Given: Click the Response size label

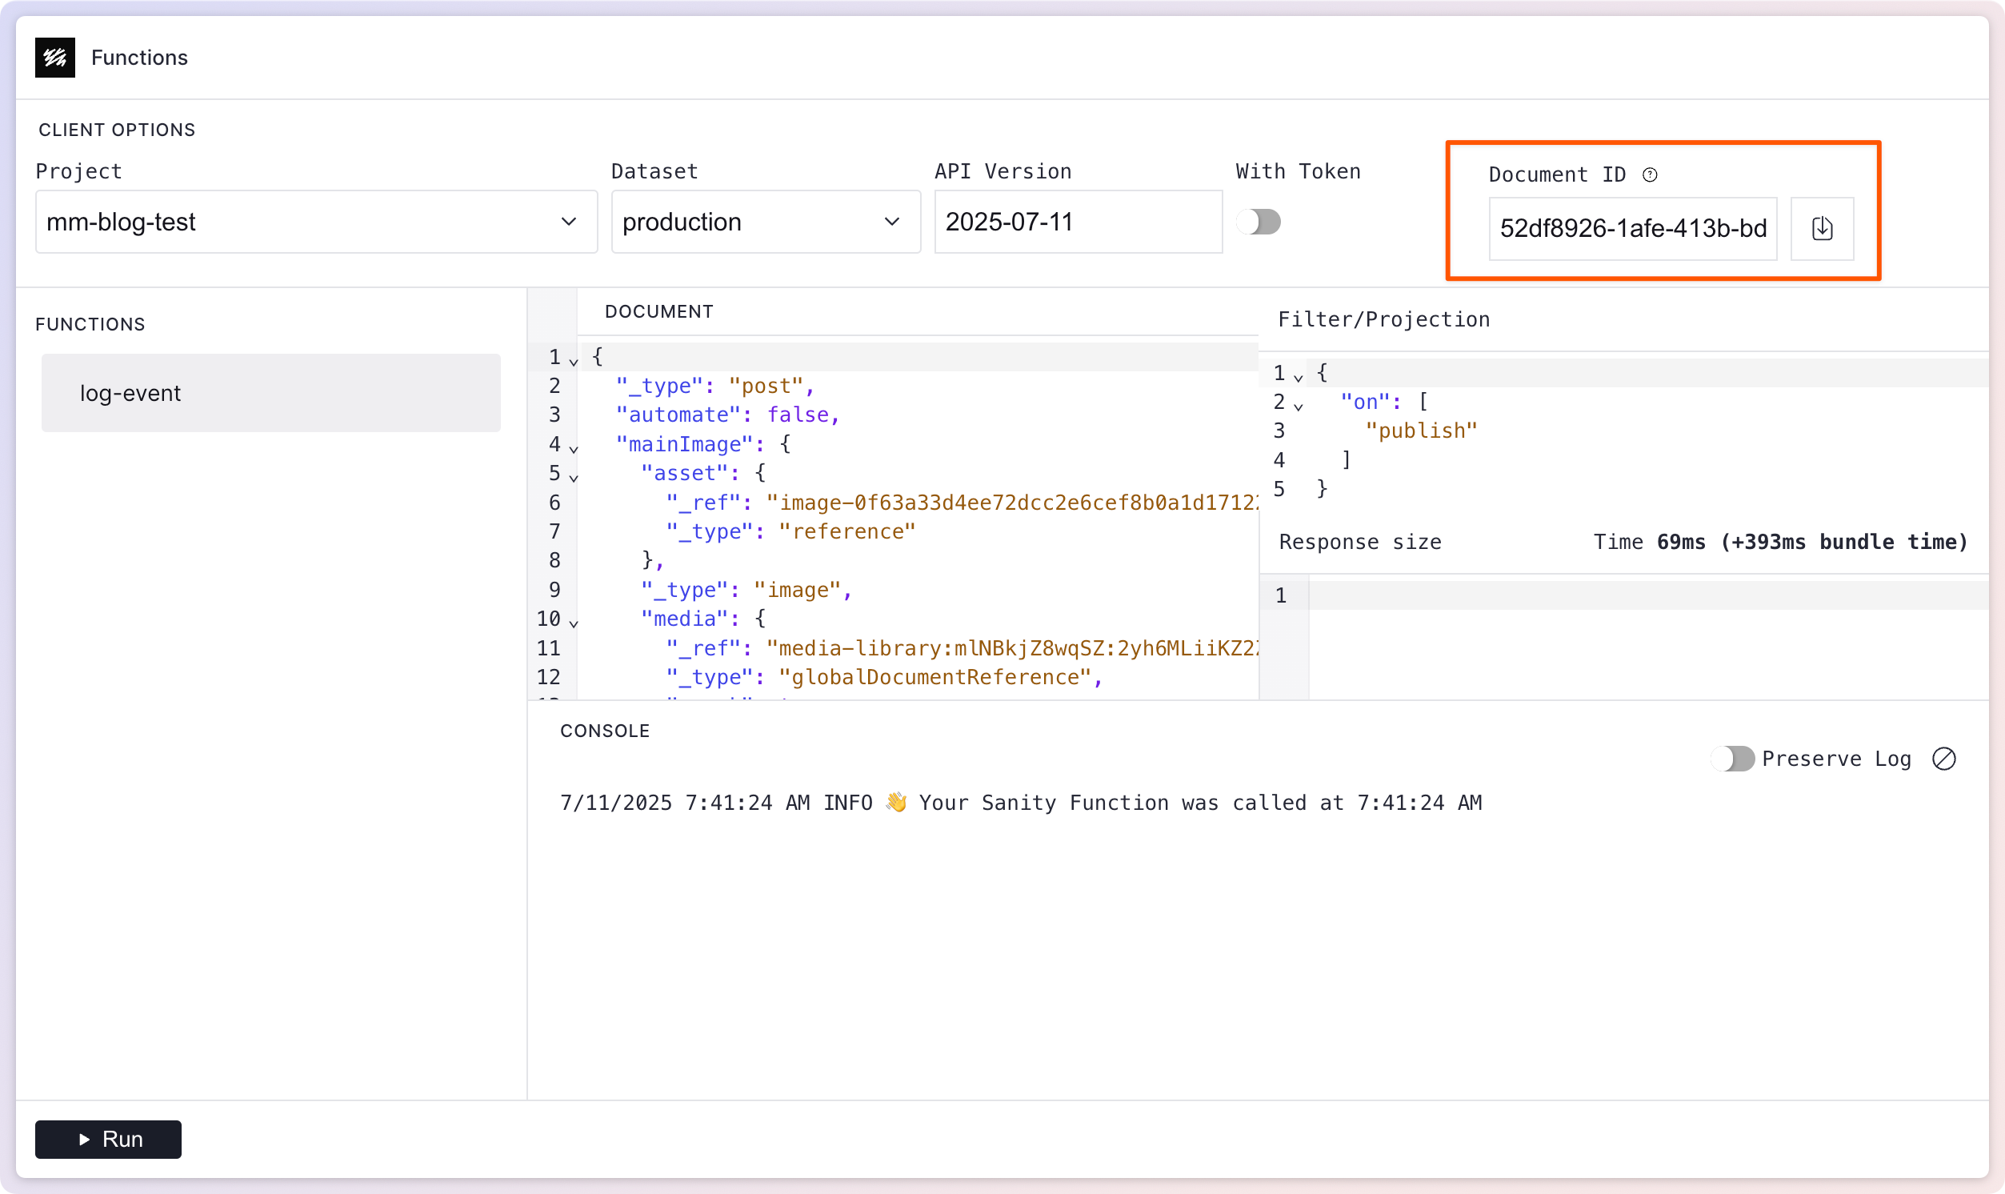Looking at the screenshot, I should pyautogui.click(x=1360, y=542).
